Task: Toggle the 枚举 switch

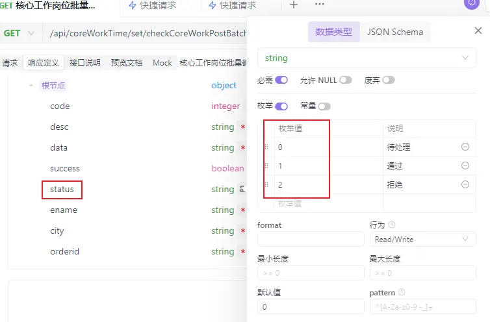Action: coord(281,106)
